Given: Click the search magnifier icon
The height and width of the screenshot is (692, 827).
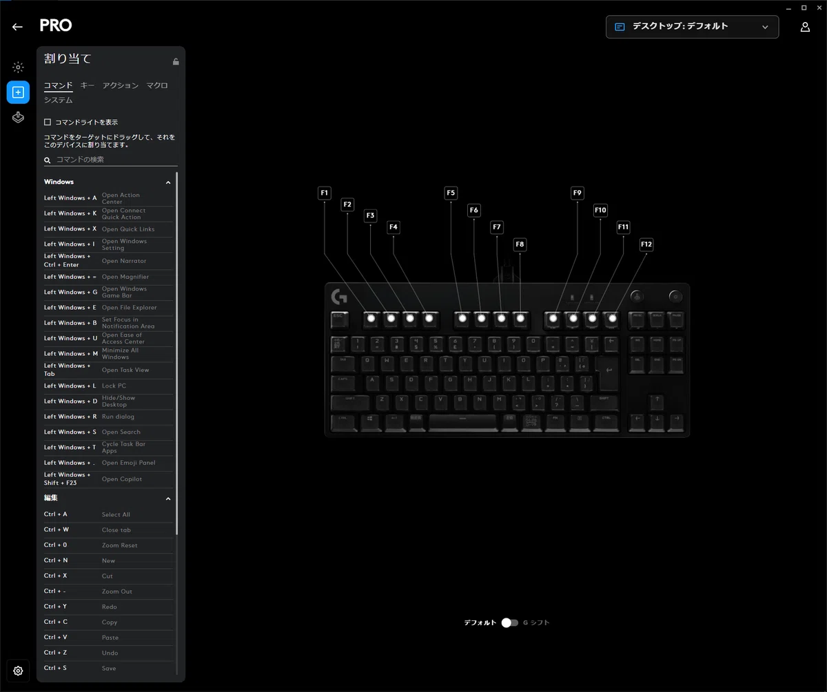Looking at the screenshot, I should (48, 160).
